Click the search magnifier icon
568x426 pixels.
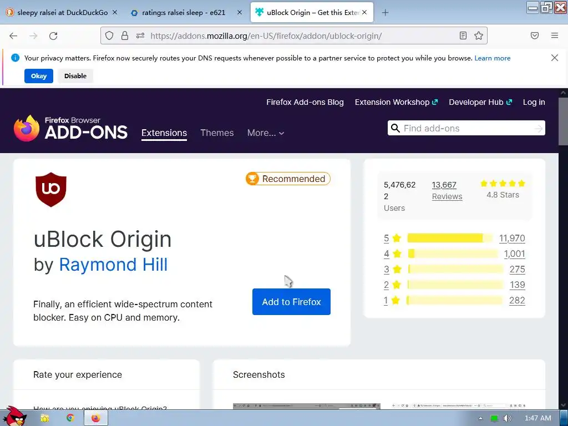(395, 128)
